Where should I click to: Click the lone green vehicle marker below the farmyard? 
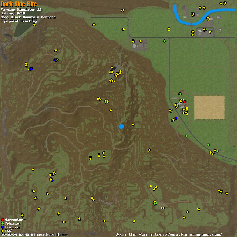pyautogui.click(x=187, y=136)
